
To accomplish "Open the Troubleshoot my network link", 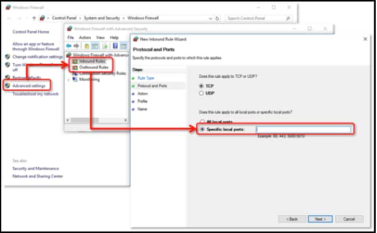I will pos(36,94).
